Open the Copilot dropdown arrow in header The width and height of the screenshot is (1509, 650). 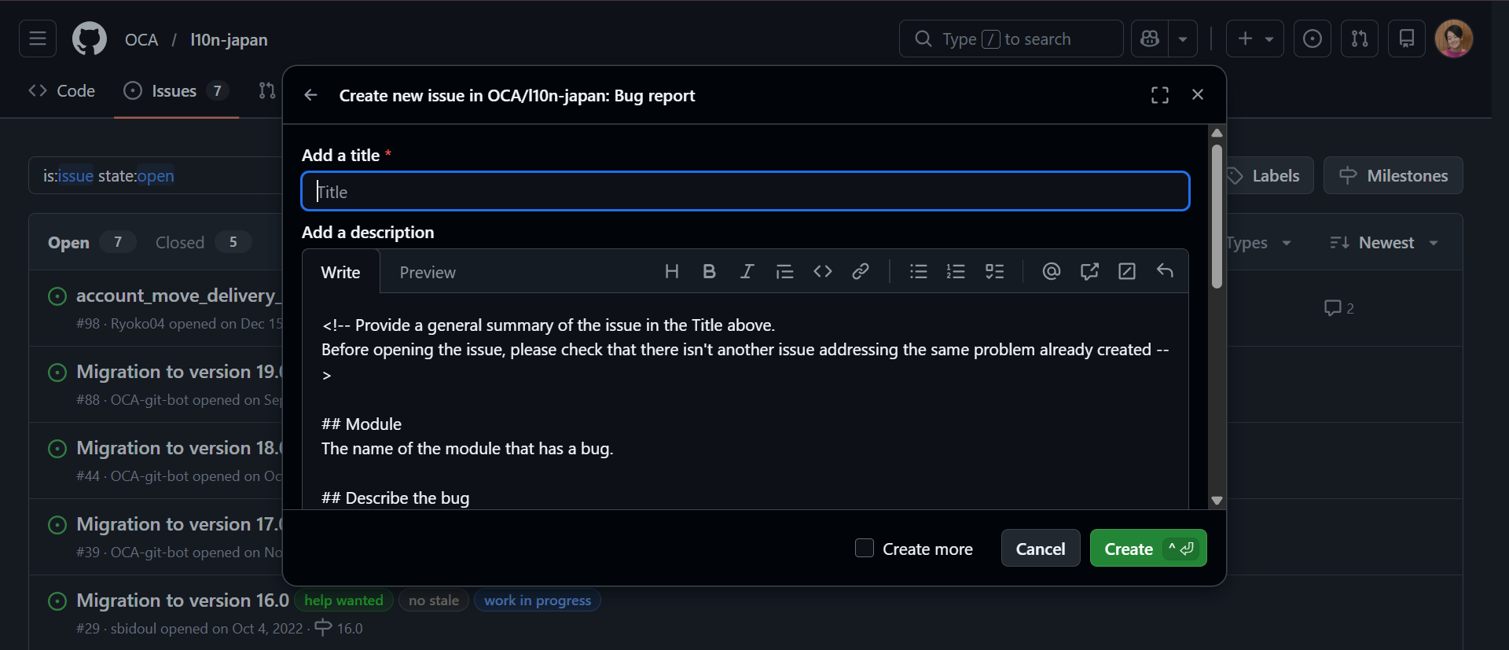[x=1182, y=39]
